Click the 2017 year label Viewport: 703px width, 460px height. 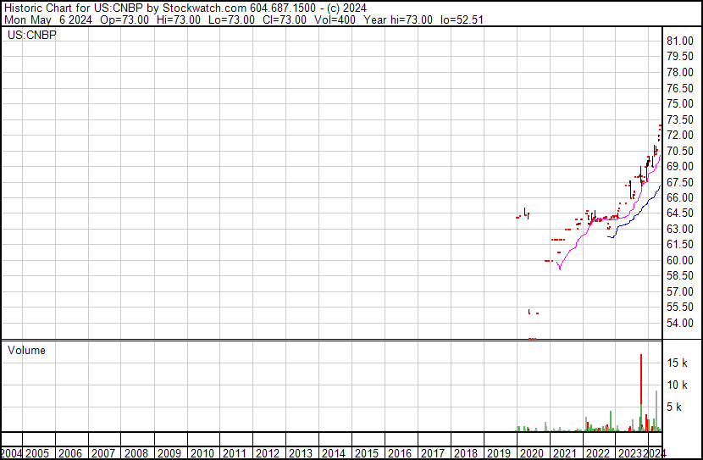click(x=432, y=453)
